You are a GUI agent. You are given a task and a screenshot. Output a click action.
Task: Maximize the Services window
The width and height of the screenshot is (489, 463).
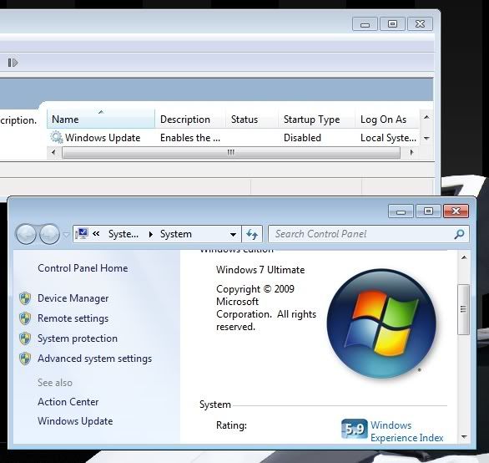(x=392, y=24)
